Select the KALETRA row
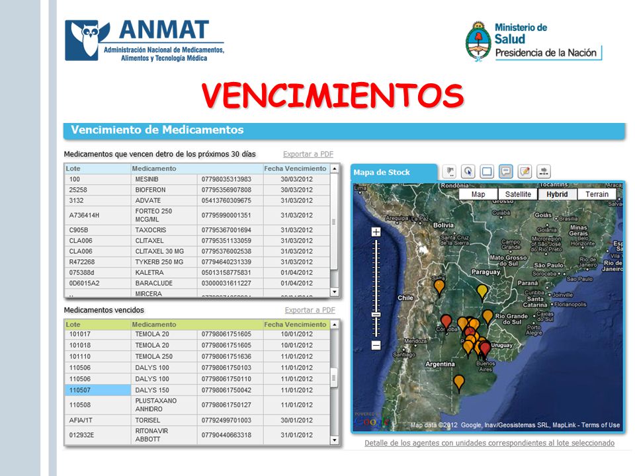Viewport: 635px width, 476px height. coord(197,272)
